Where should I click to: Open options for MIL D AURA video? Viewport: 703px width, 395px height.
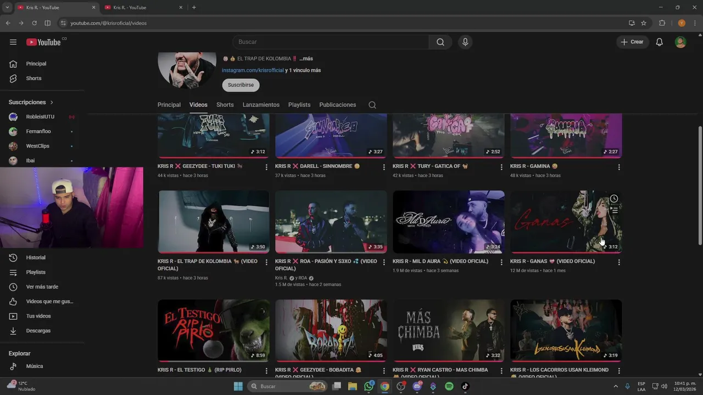[501, 262]
